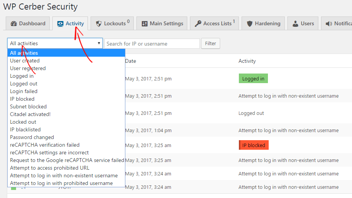This screenshot has width=352, height=198.
Task: Go to the Main Settings tab
Action: 162,23
